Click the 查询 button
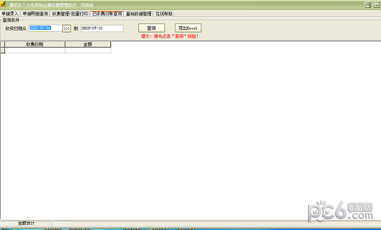Image resolution: width=381 pixels, height=230 pixels. [152, 28]
